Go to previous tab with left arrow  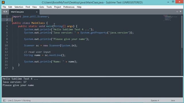tap(4, 12)
